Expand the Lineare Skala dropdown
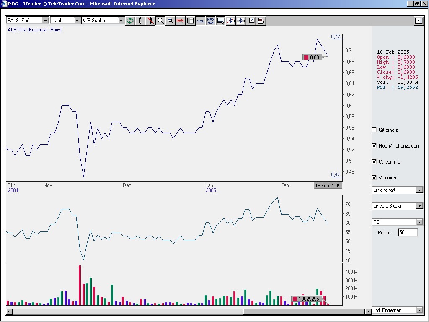Viewport: 429px width, 322px height. pyautogui.click(x=420, y=206)
